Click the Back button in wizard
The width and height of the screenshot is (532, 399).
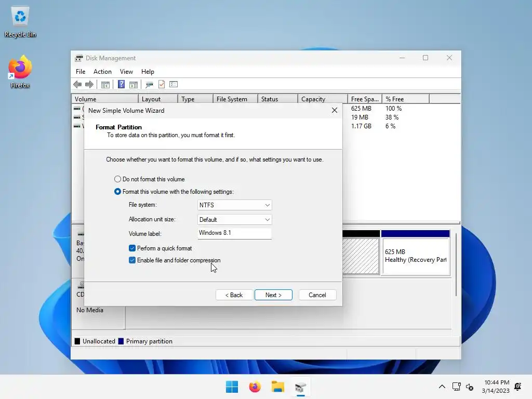point(234,295)
